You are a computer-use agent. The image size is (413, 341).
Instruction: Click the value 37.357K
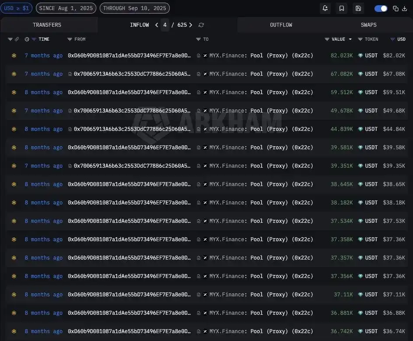click(342, 258)
